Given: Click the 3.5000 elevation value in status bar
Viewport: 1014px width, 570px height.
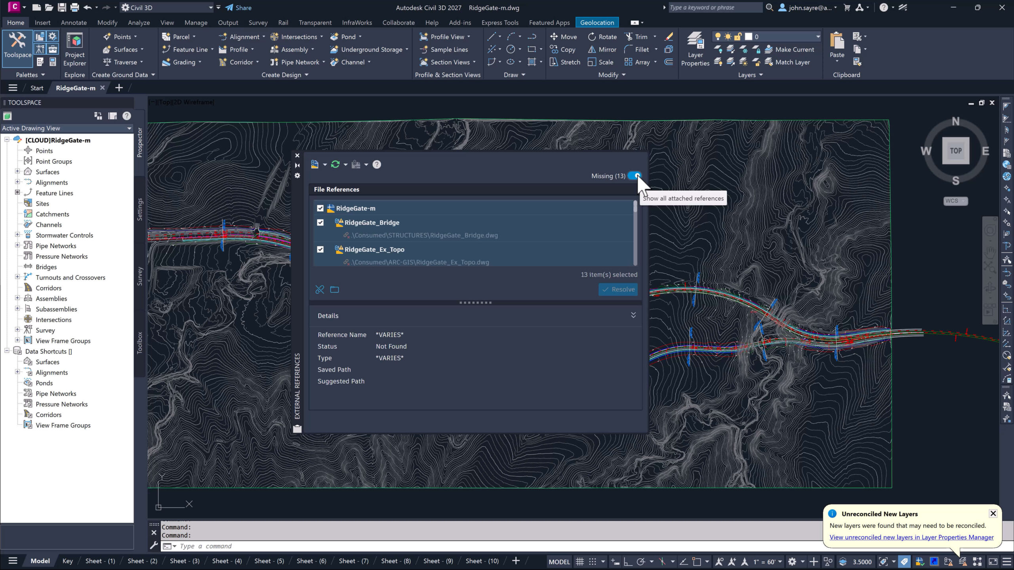Looking at the screenshot, I should [862, 562].
